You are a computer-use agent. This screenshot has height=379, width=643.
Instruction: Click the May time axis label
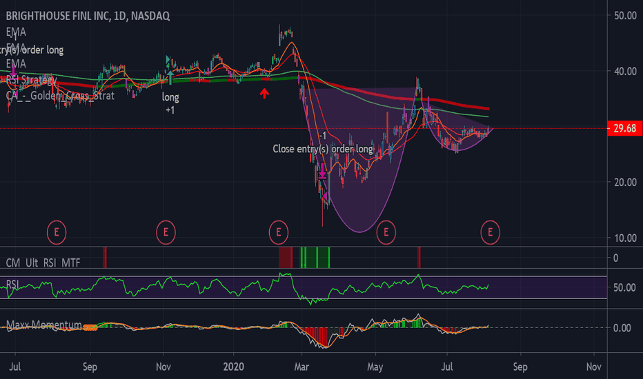tap(375, 367)
